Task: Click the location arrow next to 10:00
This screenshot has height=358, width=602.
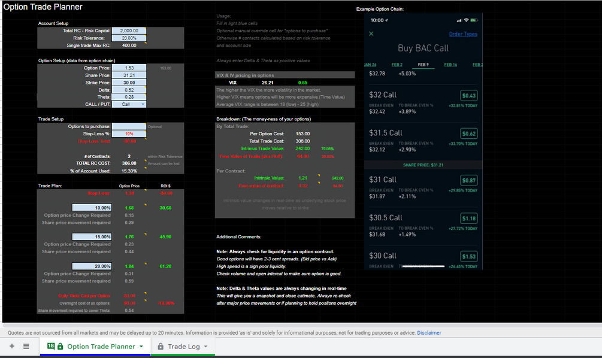Action: click(x=386, y=20)
